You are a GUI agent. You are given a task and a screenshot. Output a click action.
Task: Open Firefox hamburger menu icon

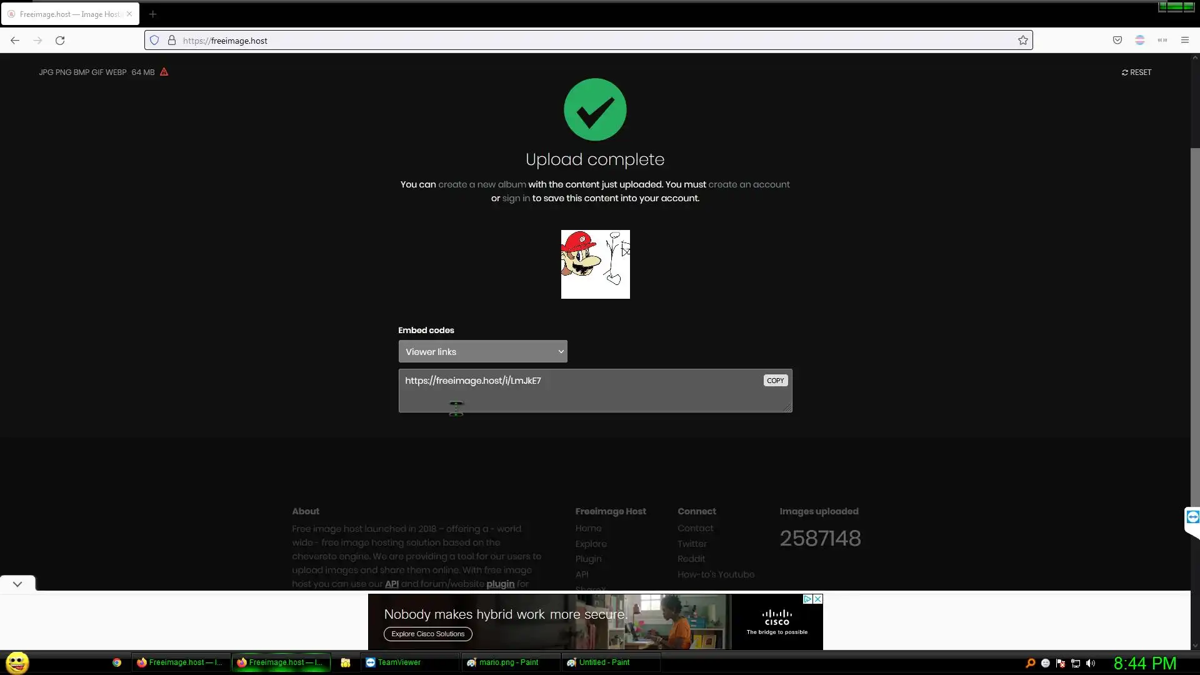pos(1184,41)
